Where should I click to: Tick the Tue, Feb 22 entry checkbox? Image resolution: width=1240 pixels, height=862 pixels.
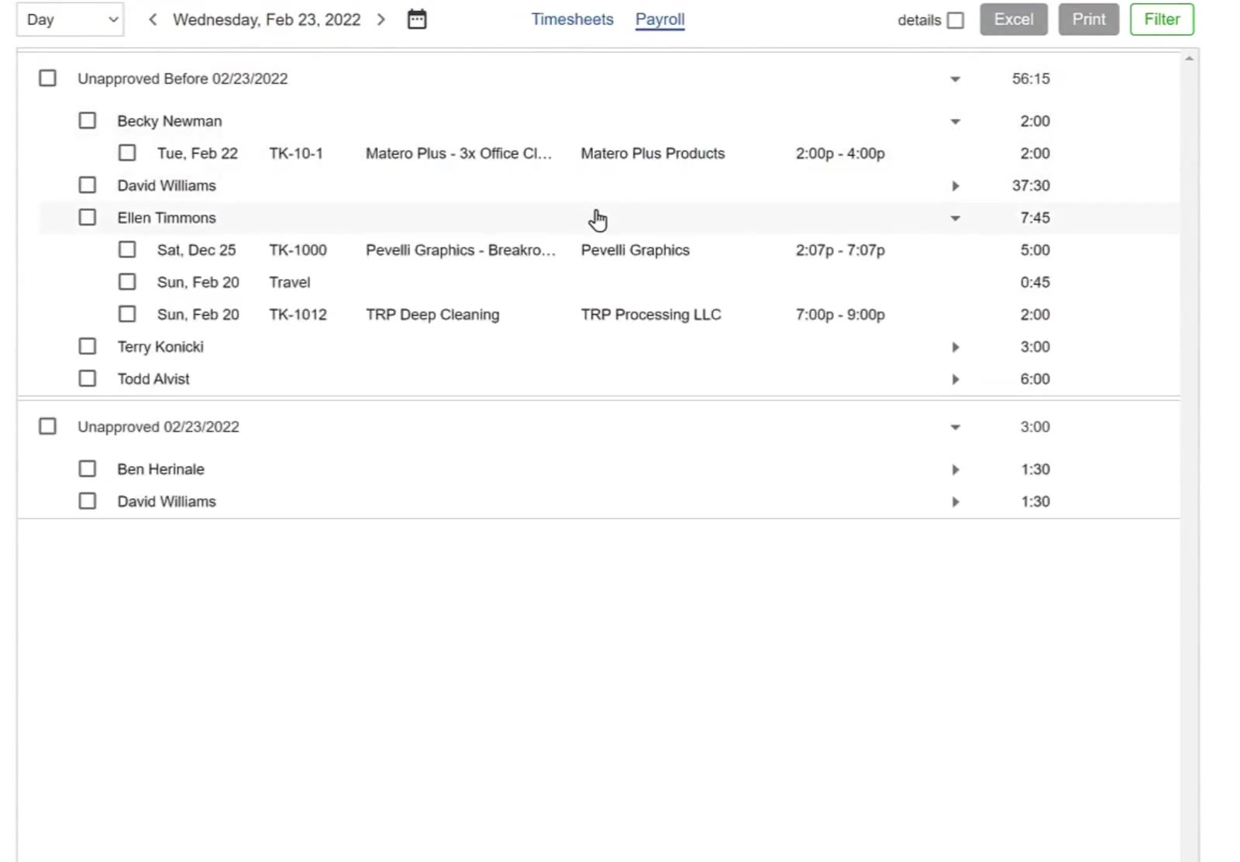coord(127,153)
